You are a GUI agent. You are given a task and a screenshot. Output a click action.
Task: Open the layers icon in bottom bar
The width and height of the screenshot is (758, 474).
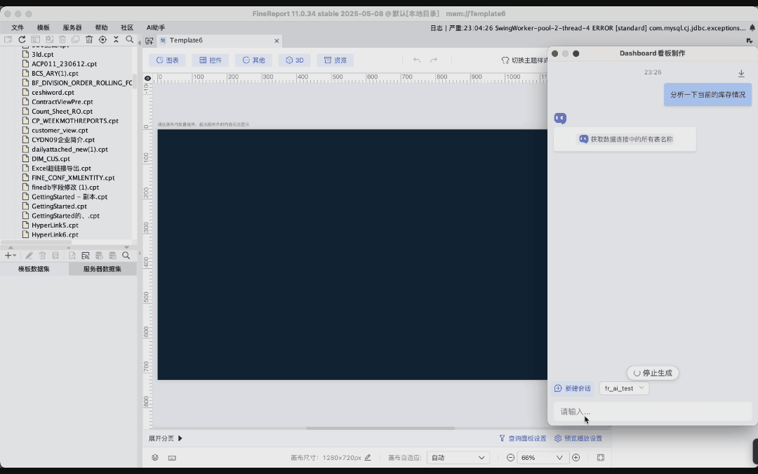point(155,458)
